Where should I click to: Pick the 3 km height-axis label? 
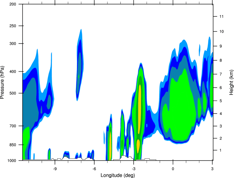tap(221, 126)
